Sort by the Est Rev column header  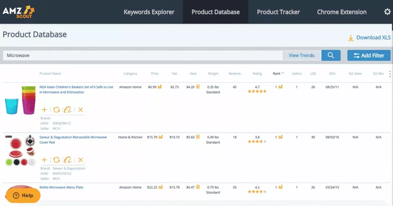[378, 73]
